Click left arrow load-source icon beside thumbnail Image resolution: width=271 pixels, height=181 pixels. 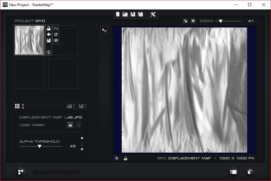49,34
